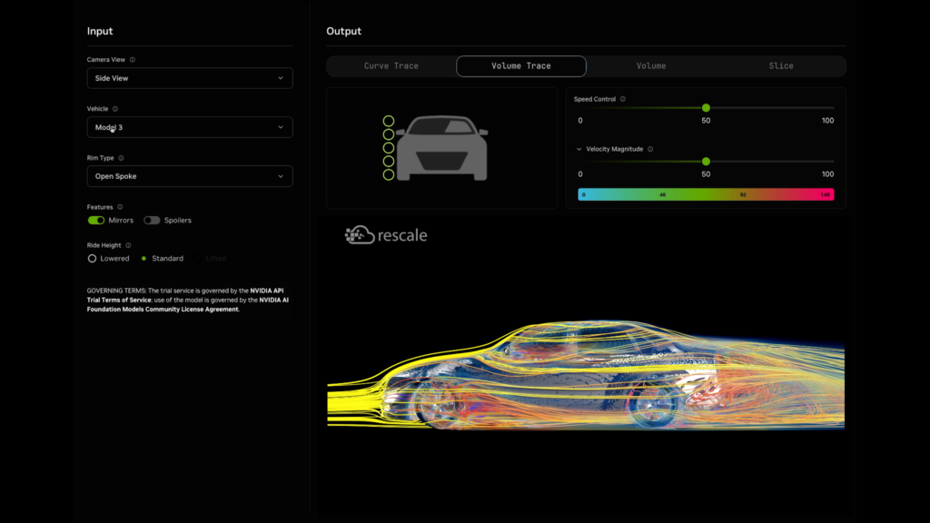Viewport: 930px width, 523px height.
Task: Click the info icon beside Features
Action: (x=120, y=207)
